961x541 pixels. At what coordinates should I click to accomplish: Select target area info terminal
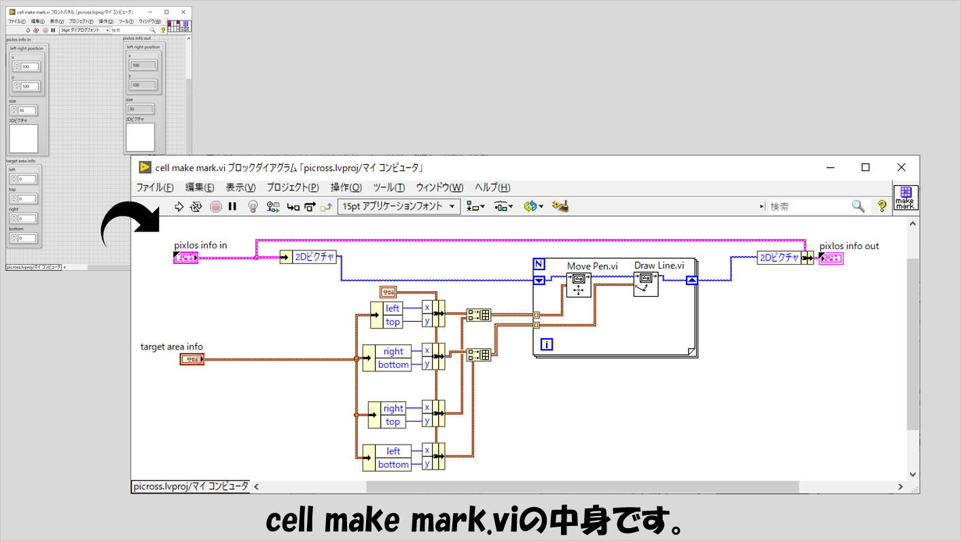point(192,359)
